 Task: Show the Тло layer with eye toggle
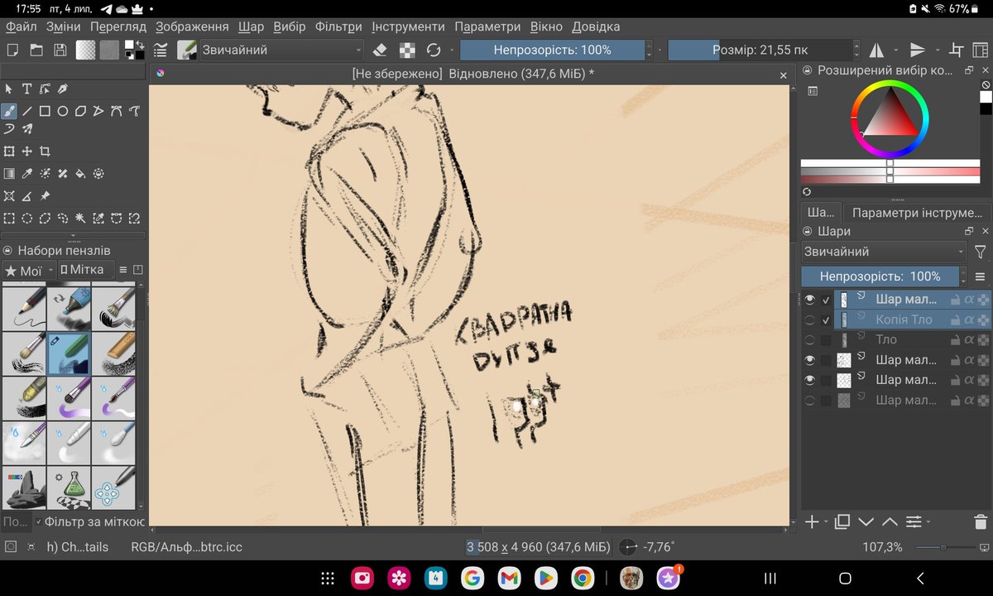pos(809,339)
